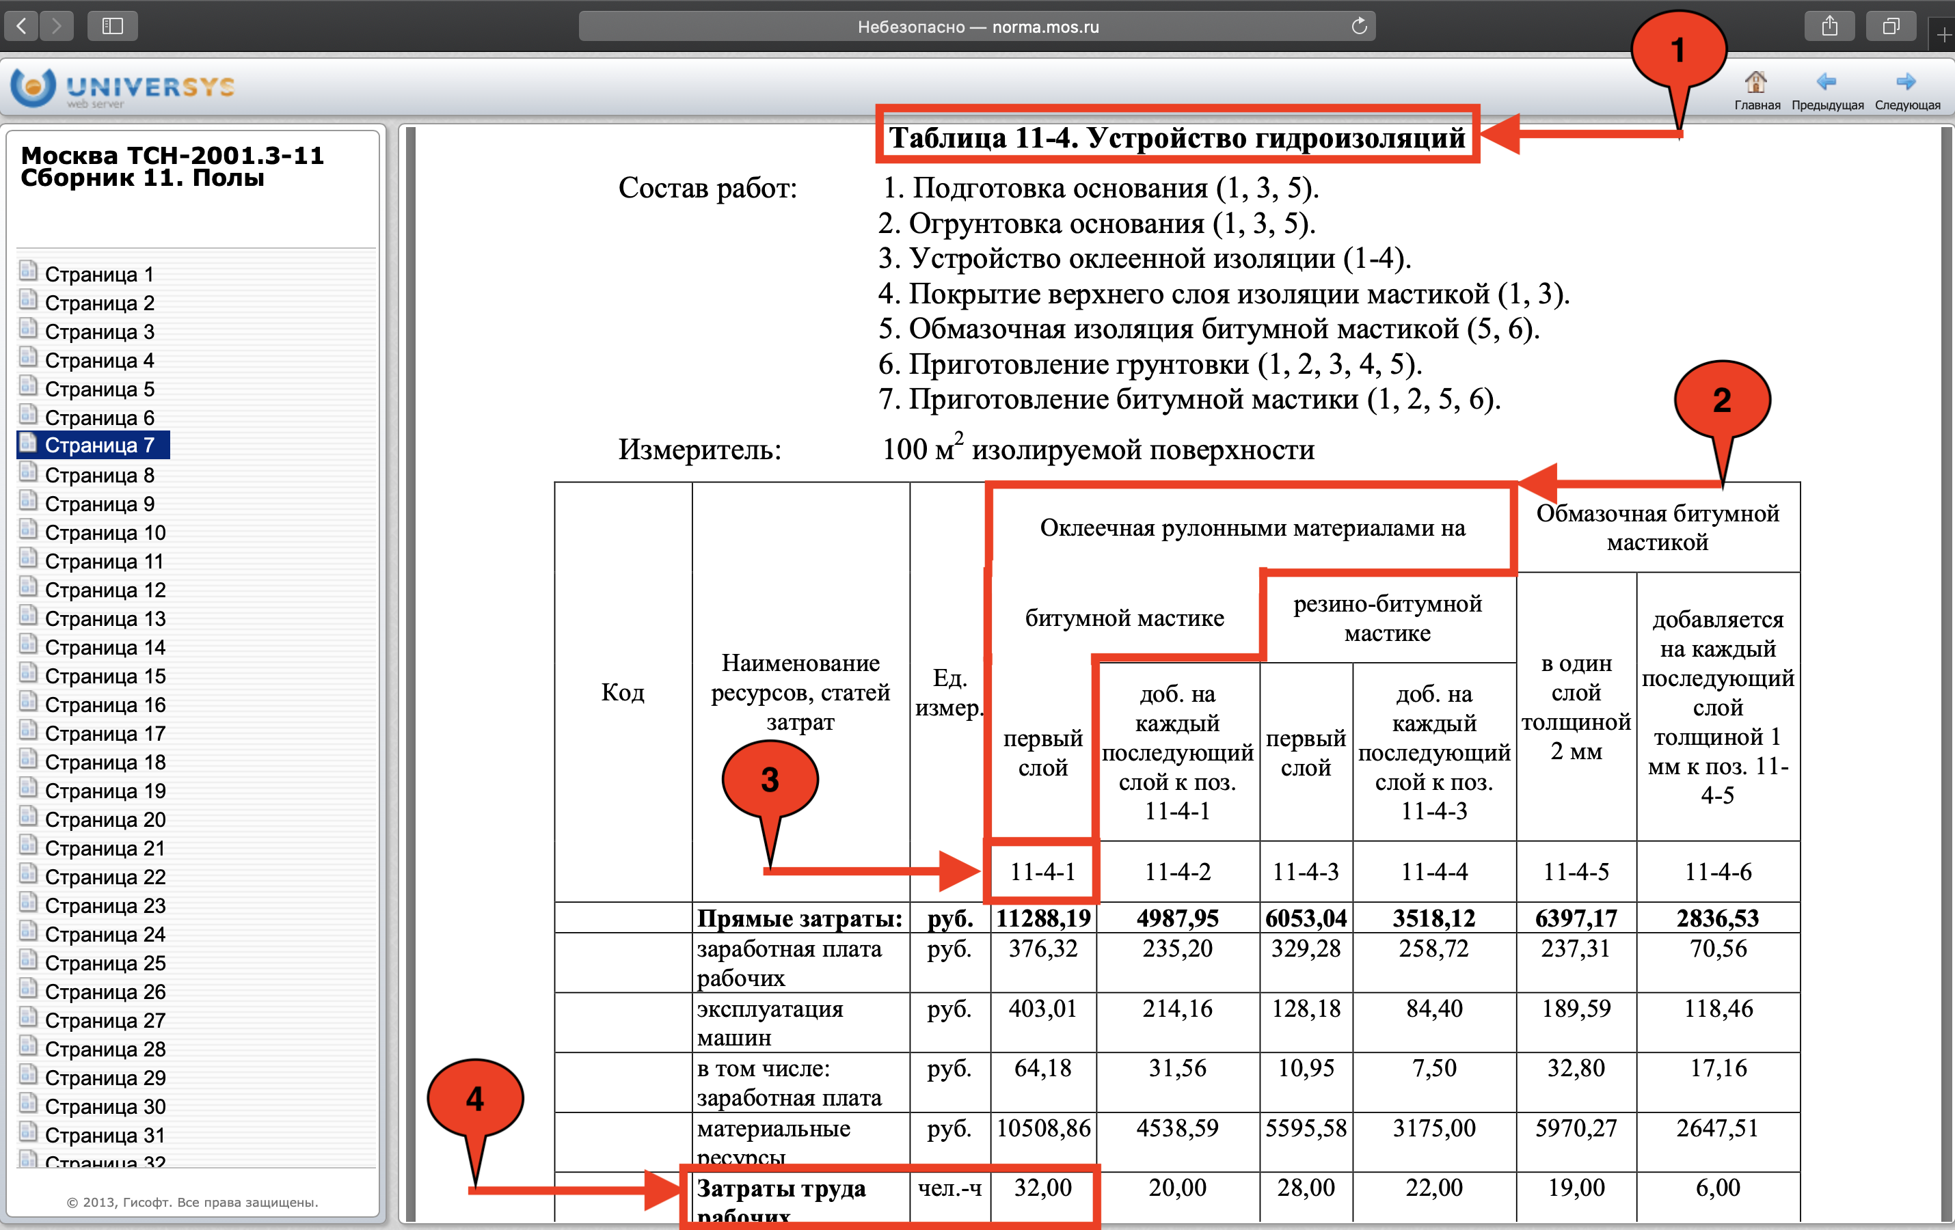Click table code cell 11-4-5
Screen dimensions: 1955x1230
(1576, 871)
